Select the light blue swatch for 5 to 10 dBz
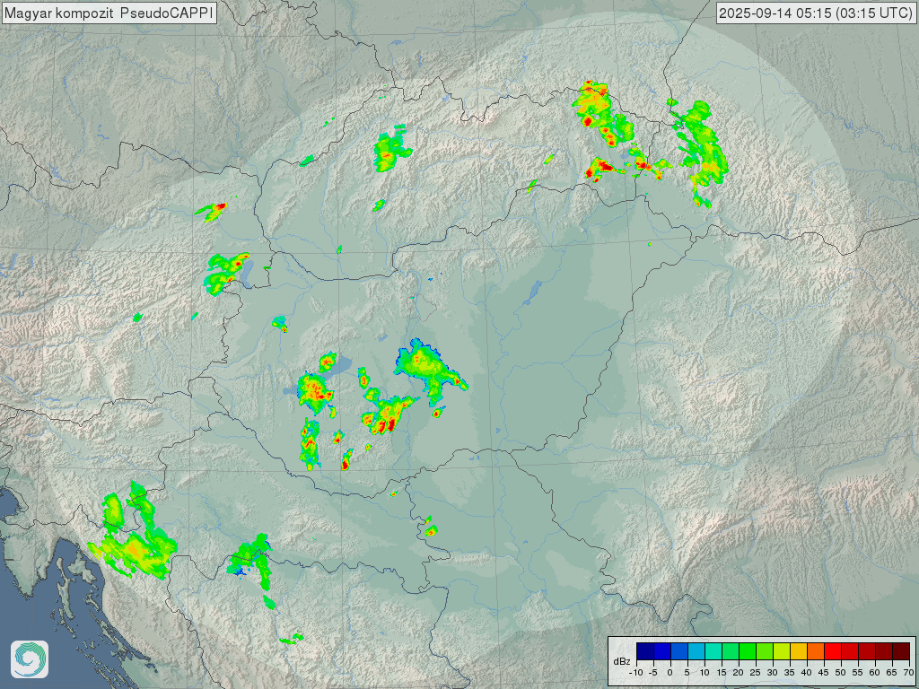This screenshot has height=689, width=919. (696, 651)
